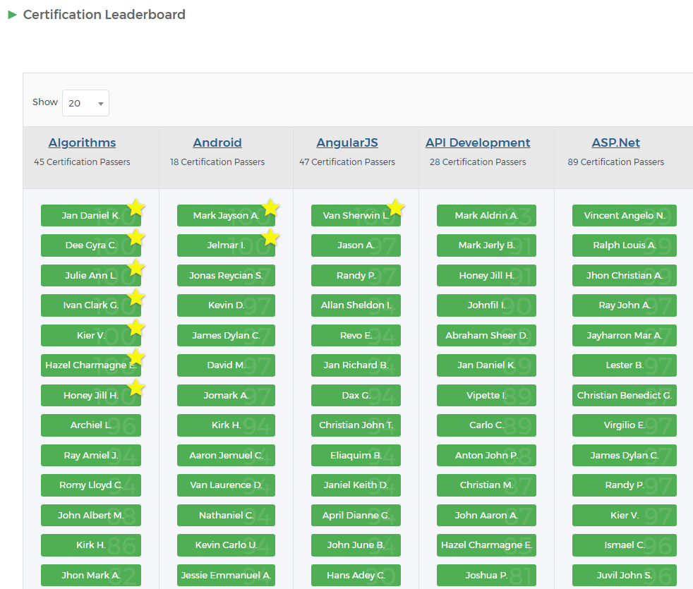
Task: Open the Algorithms certification link
Action: [x=82, y=142]
